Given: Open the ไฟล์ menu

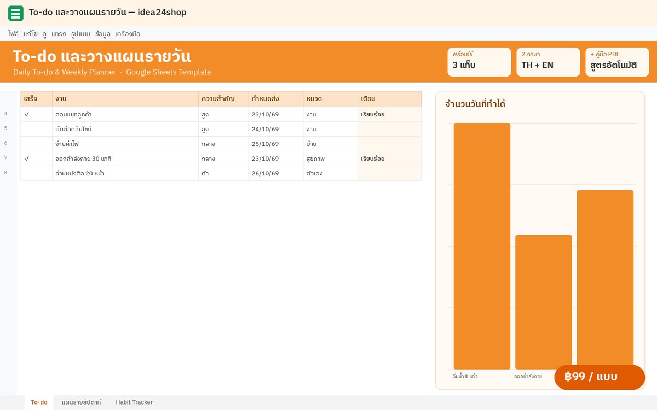Looking at the screenshot, I should click(13, 34).
